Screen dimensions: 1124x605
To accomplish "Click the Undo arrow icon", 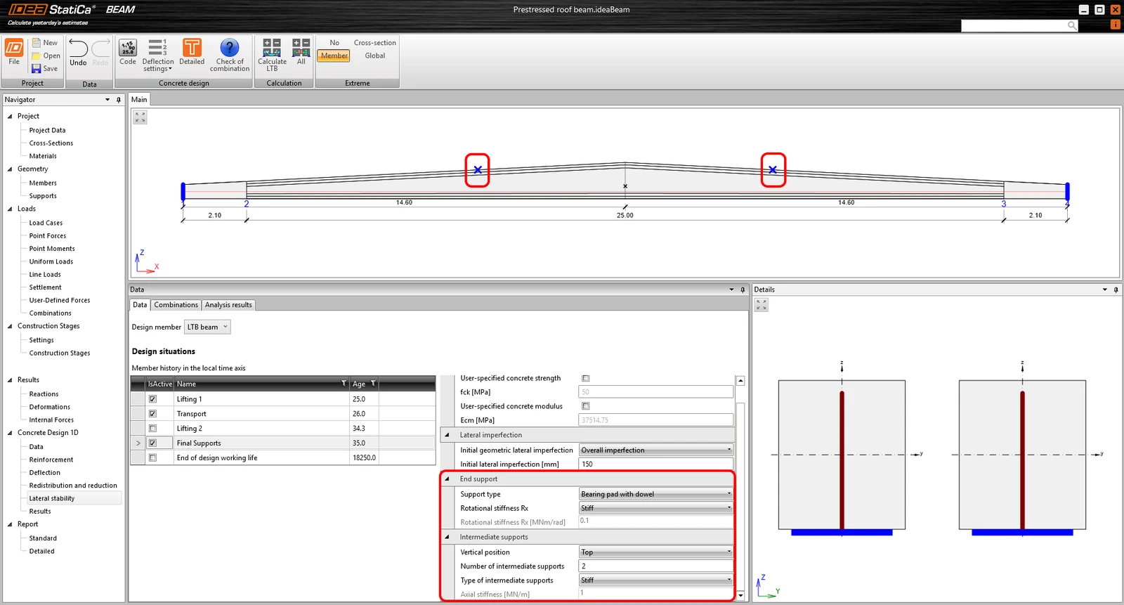I will 78,48.
